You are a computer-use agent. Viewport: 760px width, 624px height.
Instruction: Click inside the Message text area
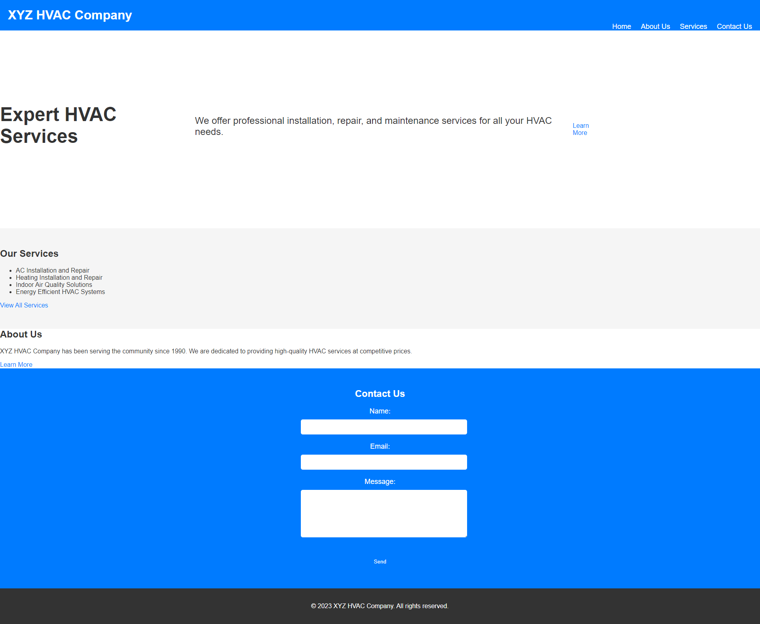384,513
